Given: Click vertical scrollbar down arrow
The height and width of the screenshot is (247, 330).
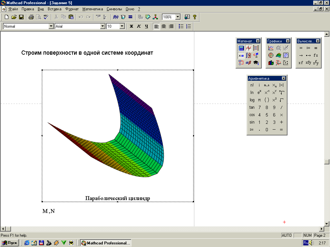Looking at the screenshot, I should coord(327,224).
